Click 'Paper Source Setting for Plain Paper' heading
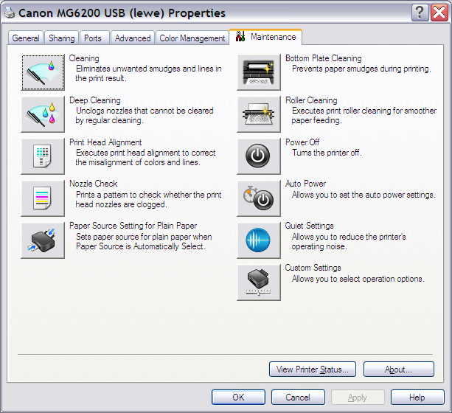 click(x=133, y=226)
